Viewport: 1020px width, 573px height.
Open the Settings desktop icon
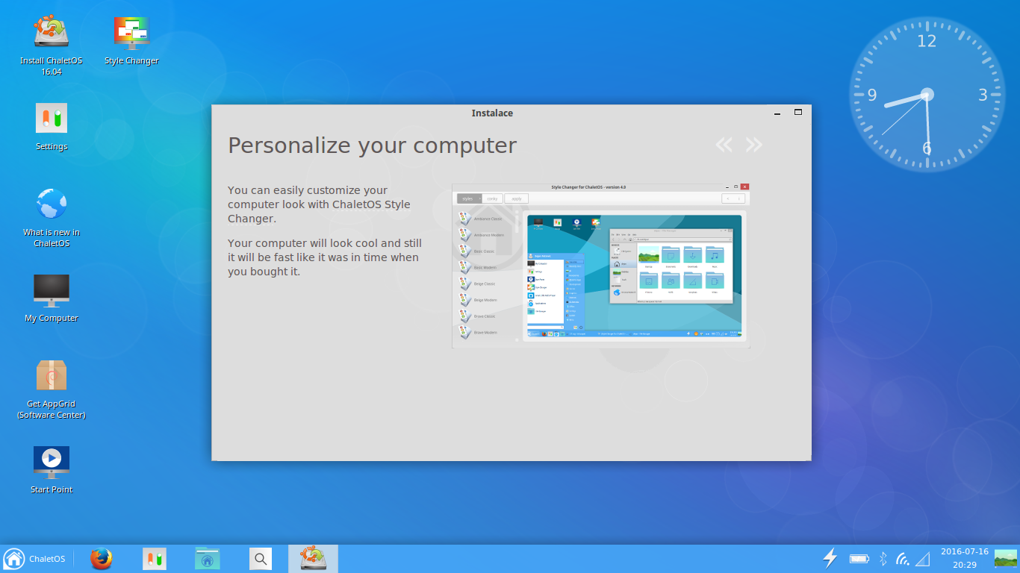point(52,127)
